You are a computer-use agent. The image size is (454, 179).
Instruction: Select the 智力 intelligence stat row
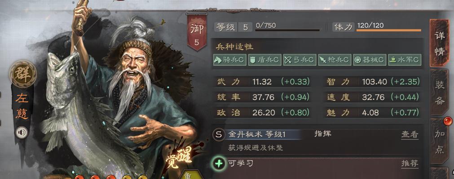(x=372, y=82)
